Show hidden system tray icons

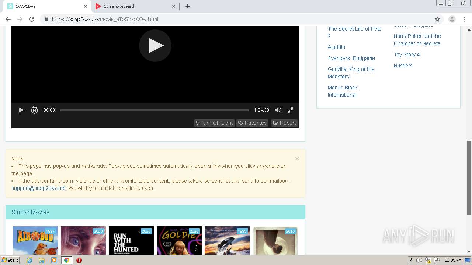[411, 260]
